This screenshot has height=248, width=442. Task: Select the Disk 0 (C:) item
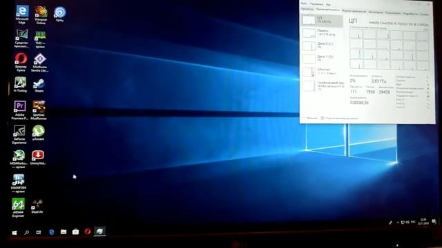pos(323,45)
